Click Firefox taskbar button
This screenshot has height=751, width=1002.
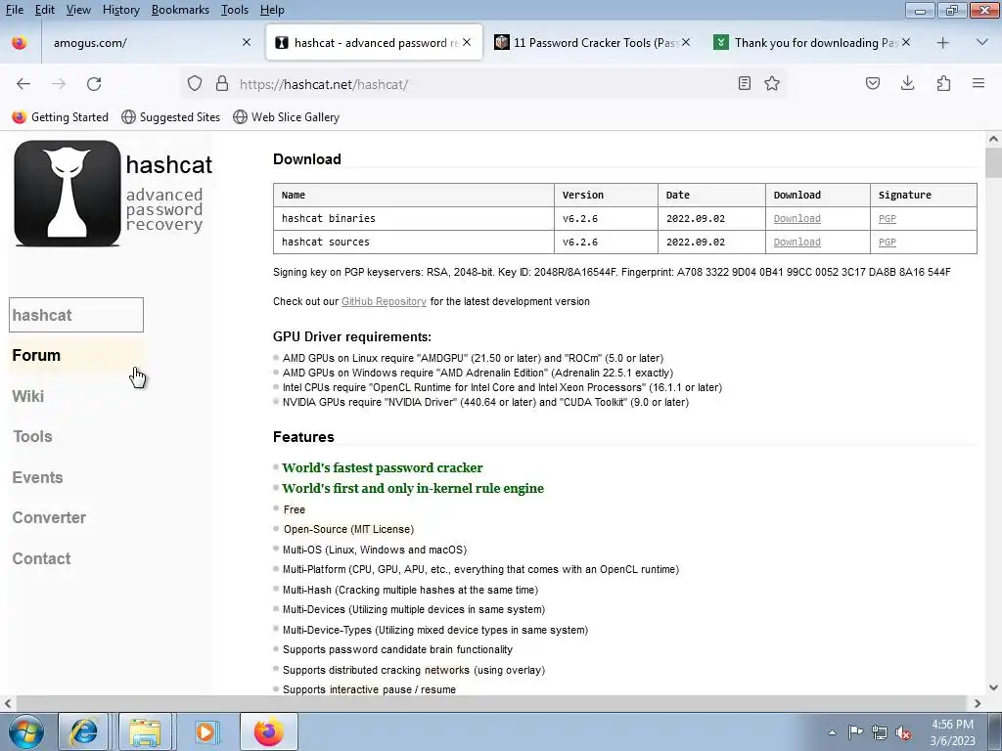tap(269, 731)
